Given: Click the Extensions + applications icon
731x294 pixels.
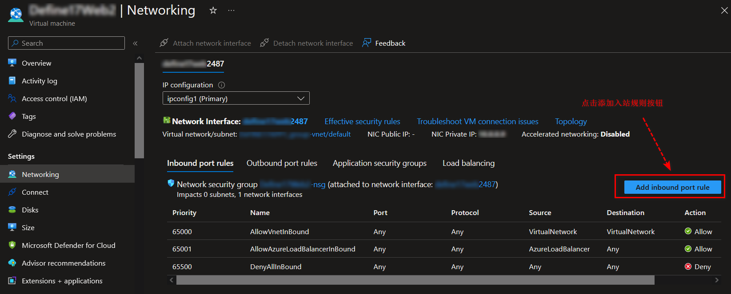Looking at the screenshot, I should click(12, 281).
